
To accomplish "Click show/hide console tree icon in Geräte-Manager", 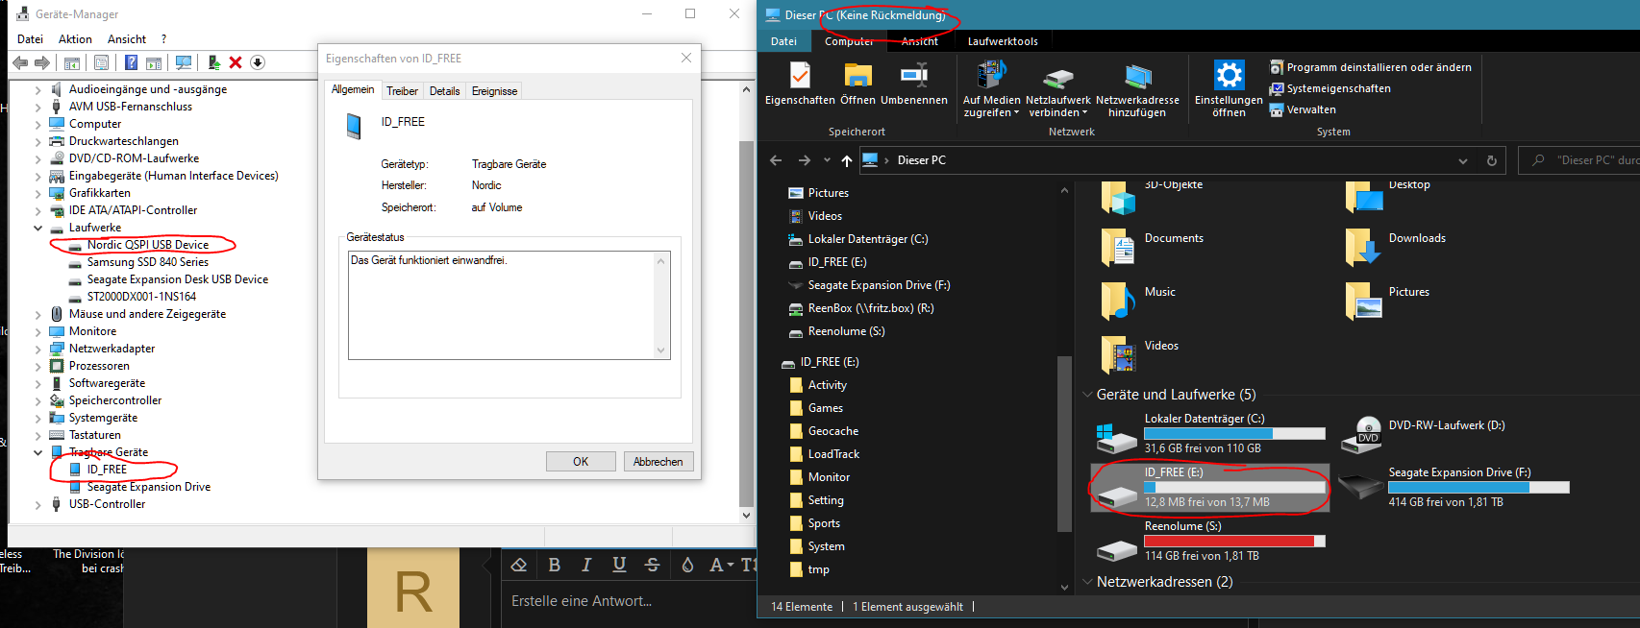I will tap(72, 62).
